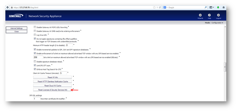
Task: Uncheck Limit IPS CFT scan
Action: pyautogui.click(x=35, y=65)
